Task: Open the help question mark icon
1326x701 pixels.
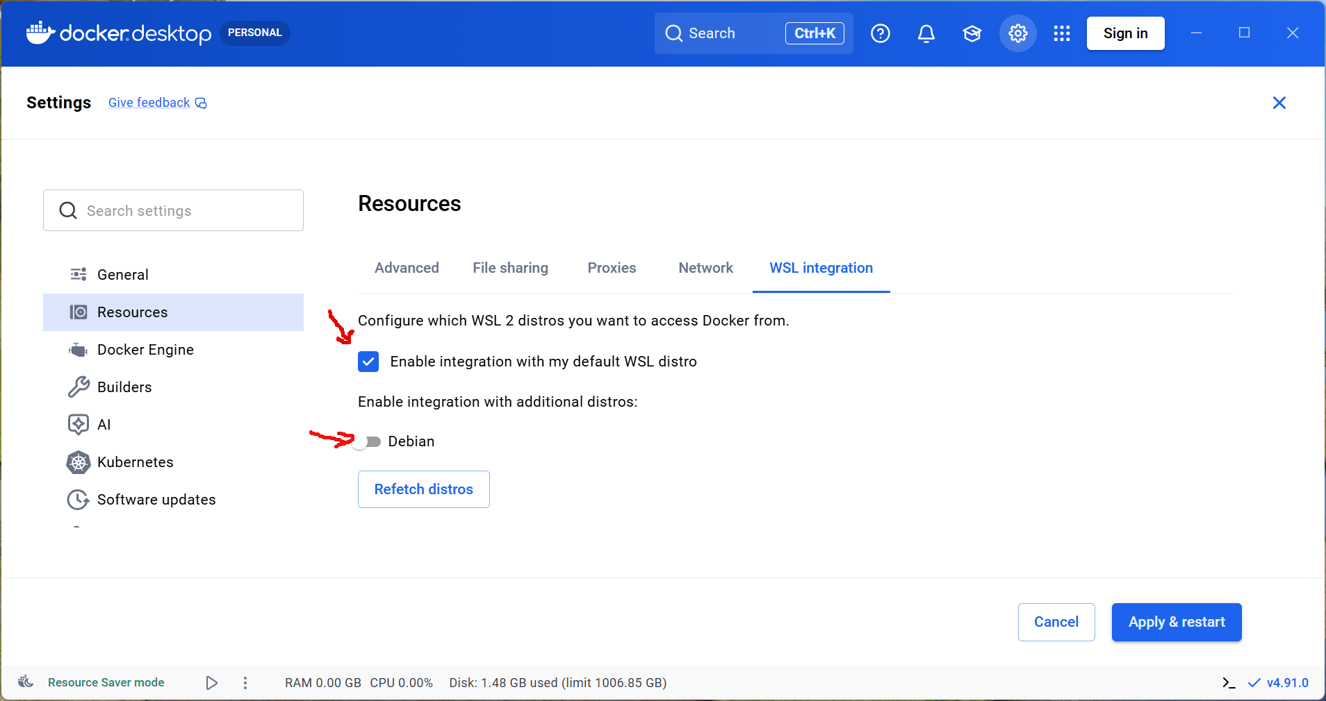Action: point(881,33)
